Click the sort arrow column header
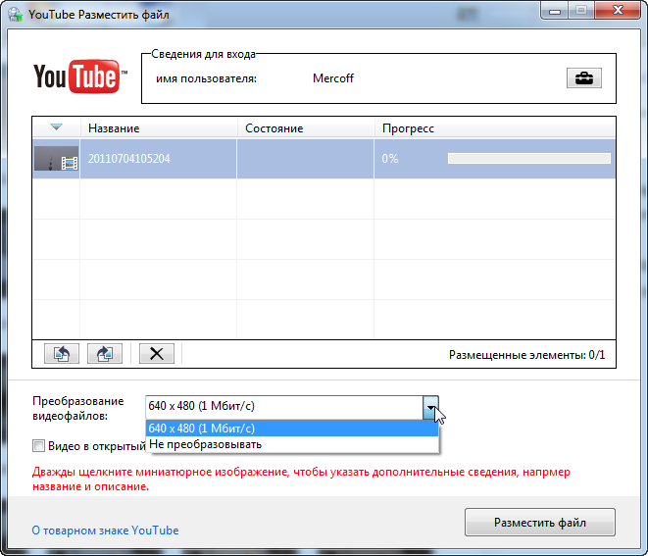Image resolution: width=648 pixels, height=556 pixels. [56, 127]
